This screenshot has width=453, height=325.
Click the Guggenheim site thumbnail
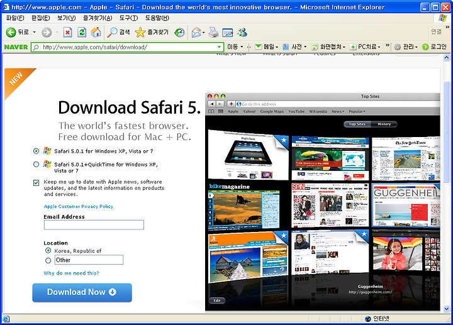pos(406,205)
